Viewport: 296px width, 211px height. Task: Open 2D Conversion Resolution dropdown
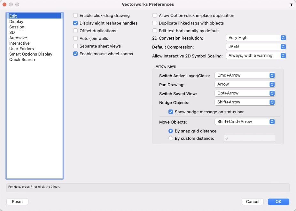[x=256, y=38]
